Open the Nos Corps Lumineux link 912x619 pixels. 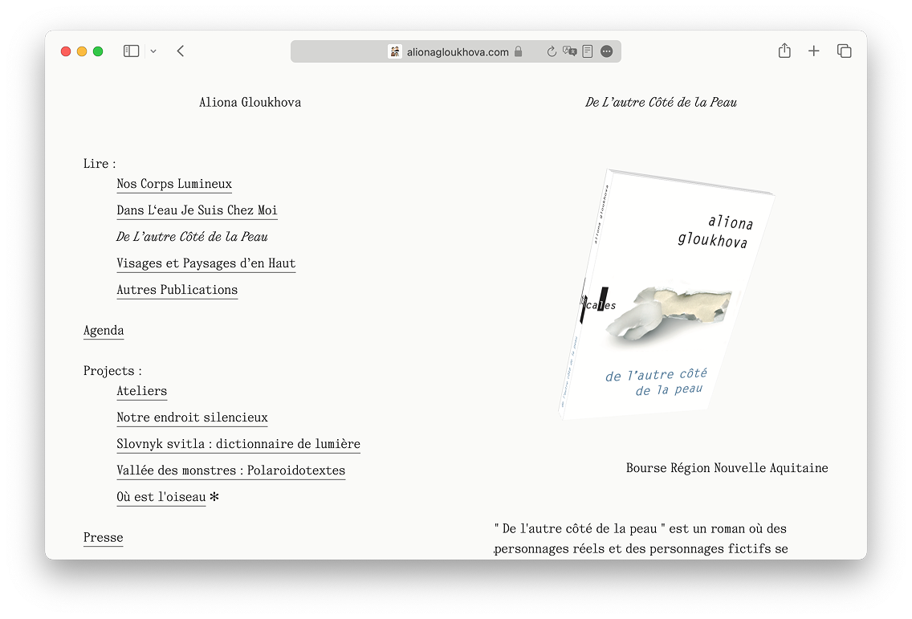[174, 184]
